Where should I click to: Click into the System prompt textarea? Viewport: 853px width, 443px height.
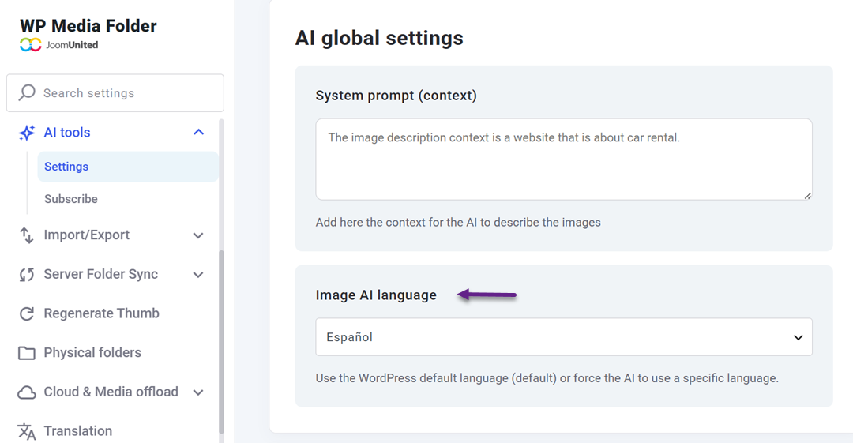click(564, 159)
